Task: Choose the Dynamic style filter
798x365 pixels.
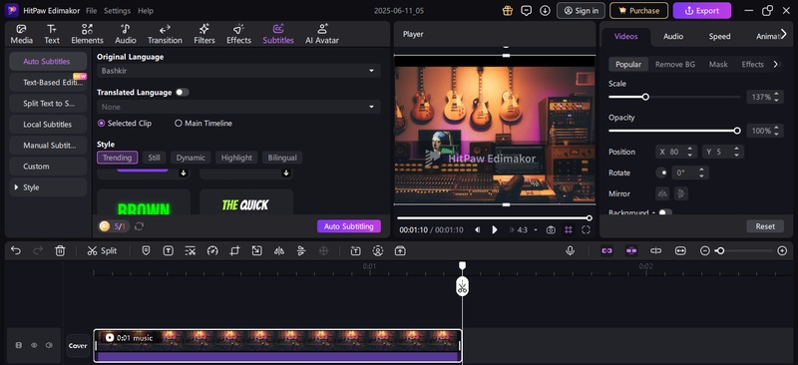Action: [x=191, y=158]
